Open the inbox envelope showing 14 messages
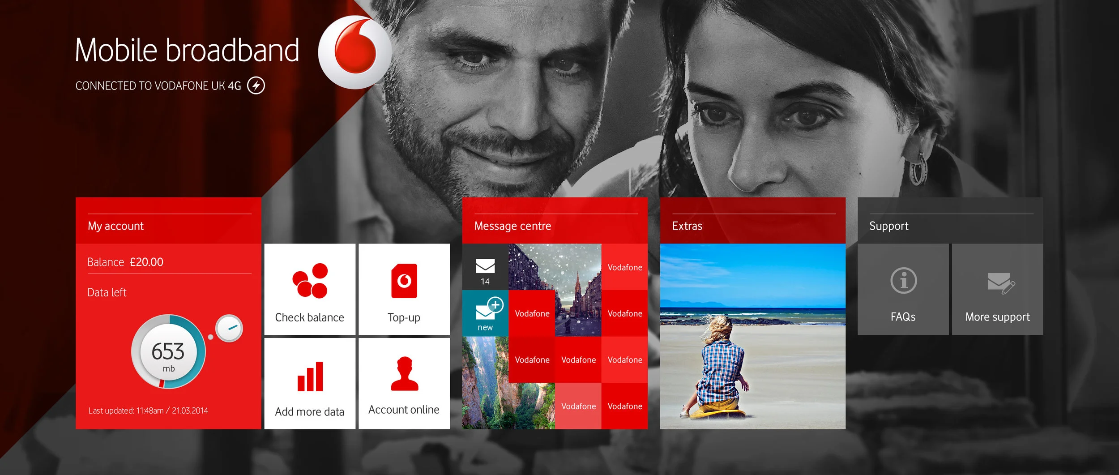The height and width of the screenshot is (475, 1119). (x=485, y=267)
